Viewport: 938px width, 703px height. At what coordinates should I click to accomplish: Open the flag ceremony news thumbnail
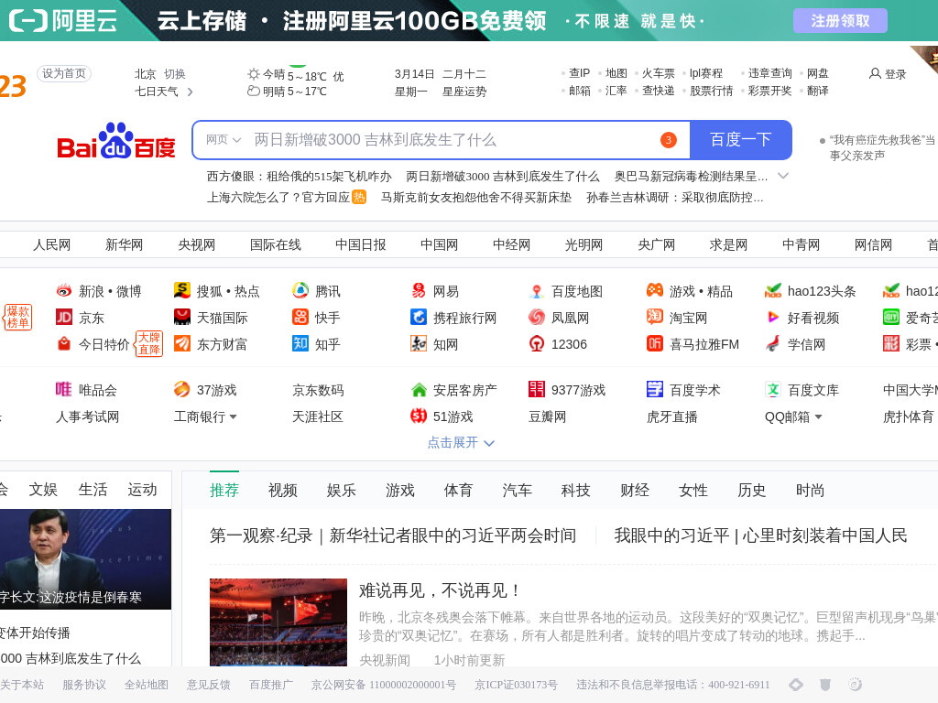[278, 622]
